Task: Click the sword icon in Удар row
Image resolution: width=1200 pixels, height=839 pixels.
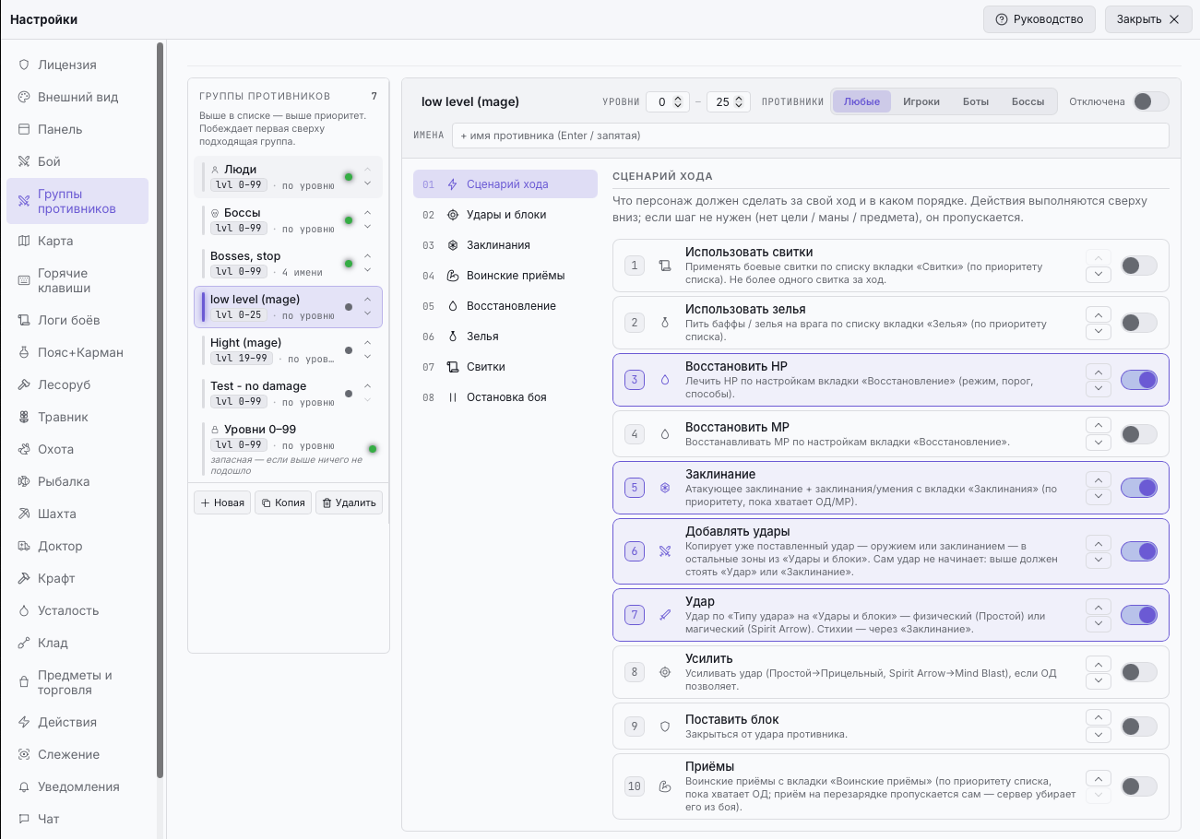Action: pyautogui.click(x=665, y=615)
